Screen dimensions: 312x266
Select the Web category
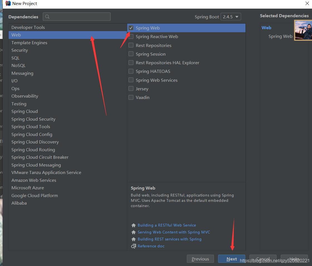point(68,35)
